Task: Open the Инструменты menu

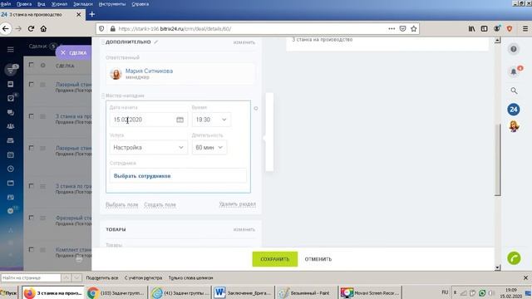Action: click(112, 4)
